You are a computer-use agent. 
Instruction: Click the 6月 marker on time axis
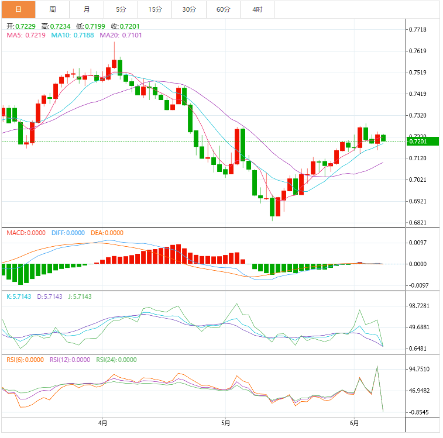coord(354,422)
